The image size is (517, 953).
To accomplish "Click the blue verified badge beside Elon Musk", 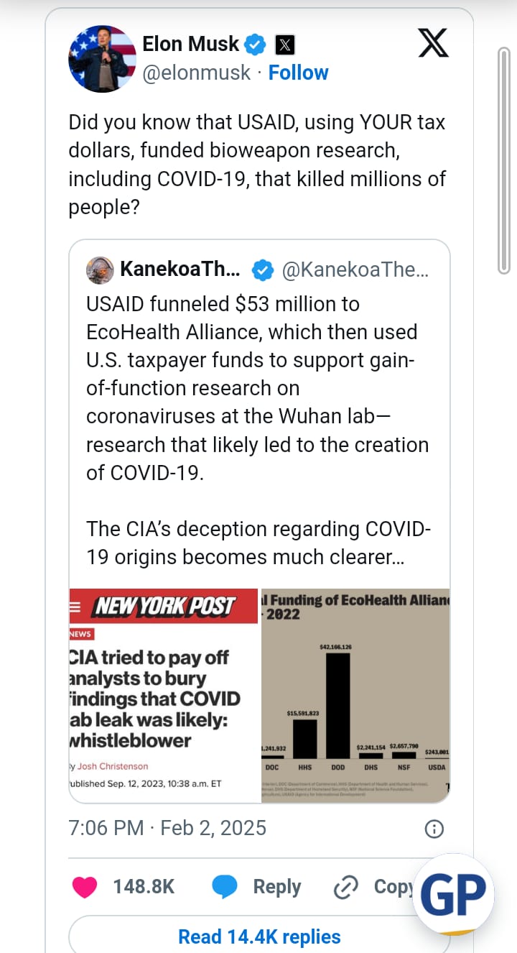I will tap(255, 45).
